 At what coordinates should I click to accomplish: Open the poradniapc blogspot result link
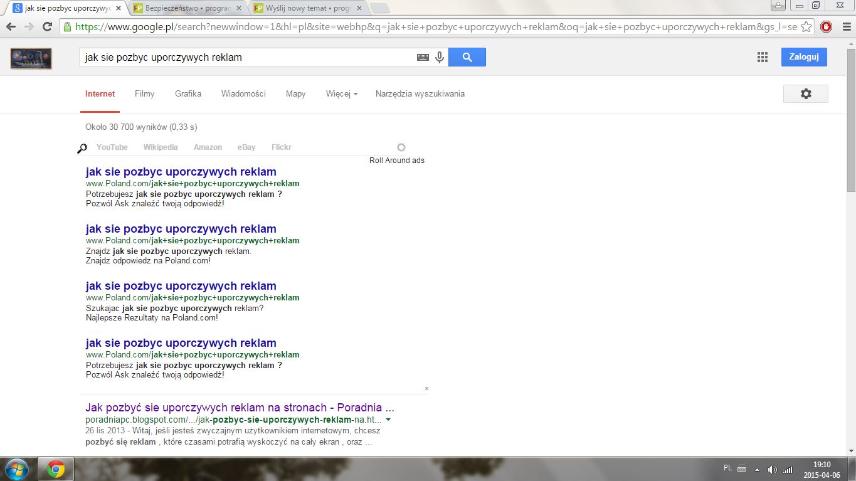(x=240, y=408)
